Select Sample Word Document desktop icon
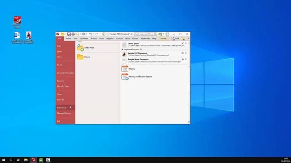The height and width of the screenshot is (163, 291). pos(17,38)
